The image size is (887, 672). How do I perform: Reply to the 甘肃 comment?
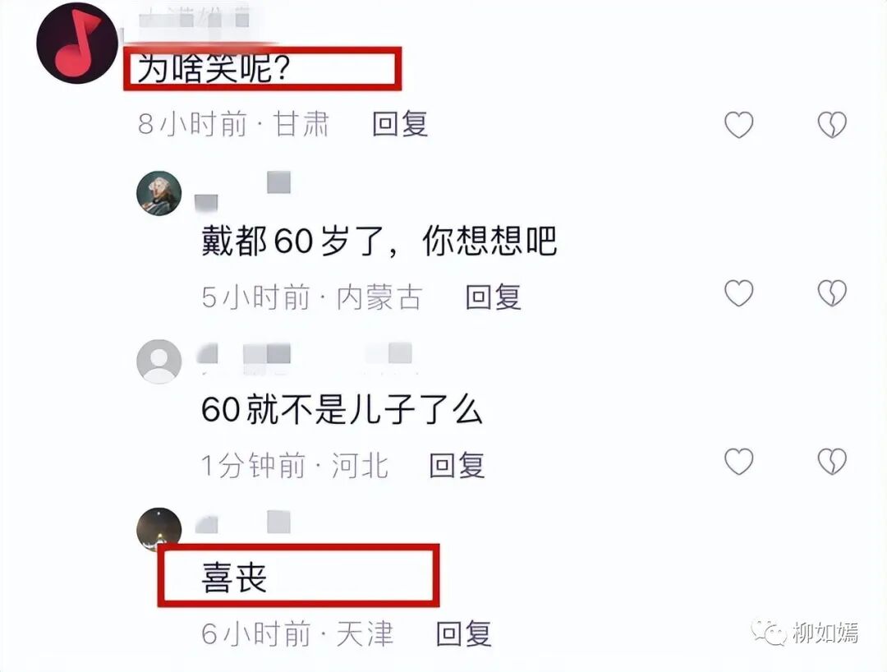(400, 124)
